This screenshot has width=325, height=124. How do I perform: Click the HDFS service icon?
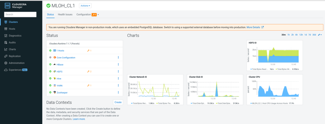click(x=55, y=71)
